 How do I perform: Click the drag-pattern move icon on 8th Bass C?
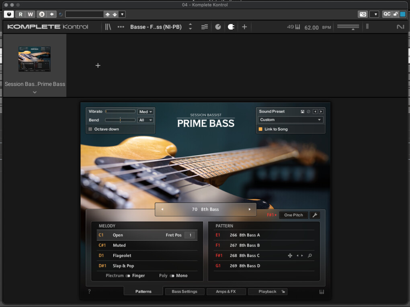(x=290, y=256)
